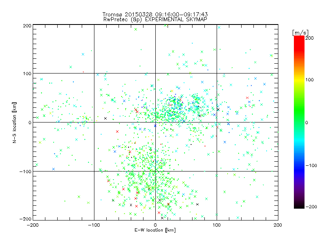Click the '[m/s]' colorbar unit label
Image resolution: width=327 pixels, height=245 pixels.
coord(300,33)
